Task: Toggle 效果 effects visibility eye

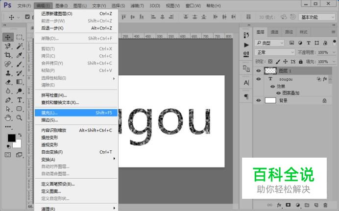Action: click(273, 86)
